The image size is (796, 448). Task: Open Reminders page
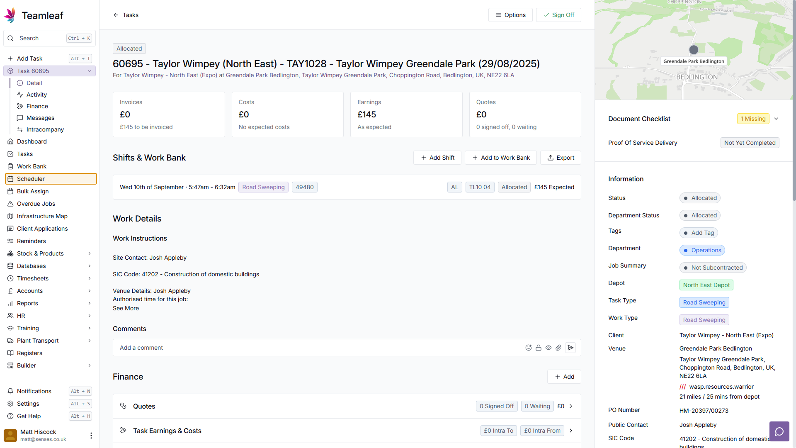[x=50, y=241]
